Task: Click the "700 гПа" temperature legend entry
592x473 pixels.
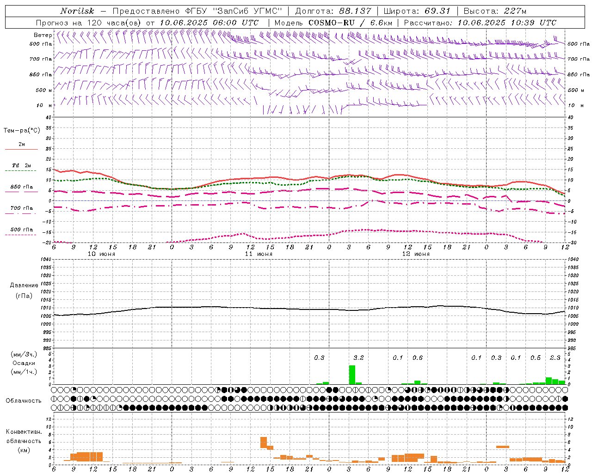Action: click(x=21, y=208)
